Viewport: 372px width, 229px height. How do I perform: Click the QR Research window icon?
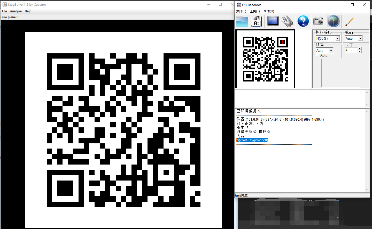click(238, 4)
